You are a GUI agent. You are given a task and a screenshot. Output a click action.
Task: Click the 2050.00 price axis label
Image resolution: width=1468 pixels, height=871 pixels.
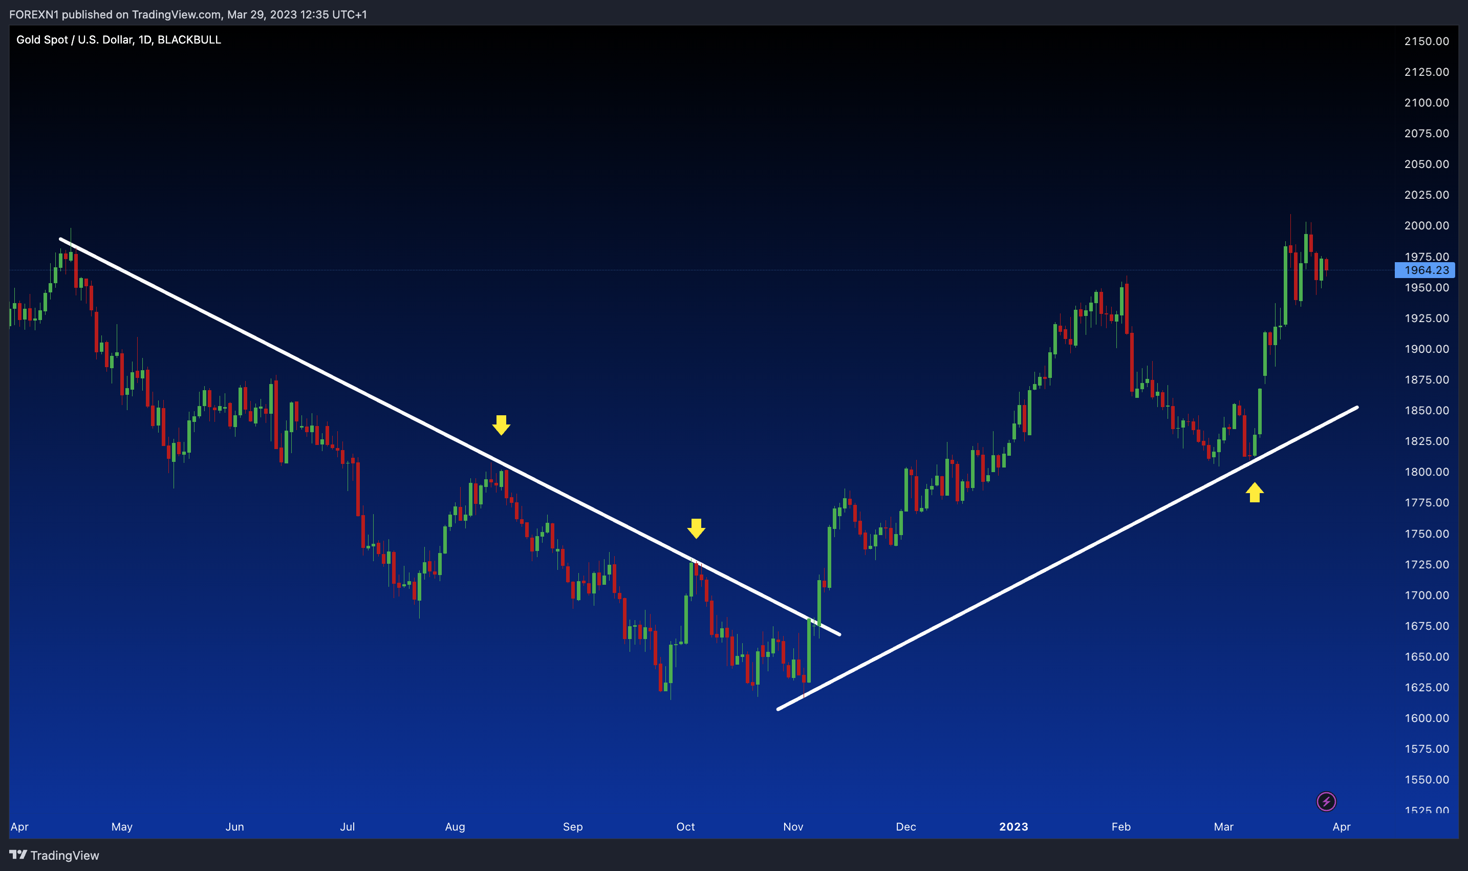coord(1427,164)
